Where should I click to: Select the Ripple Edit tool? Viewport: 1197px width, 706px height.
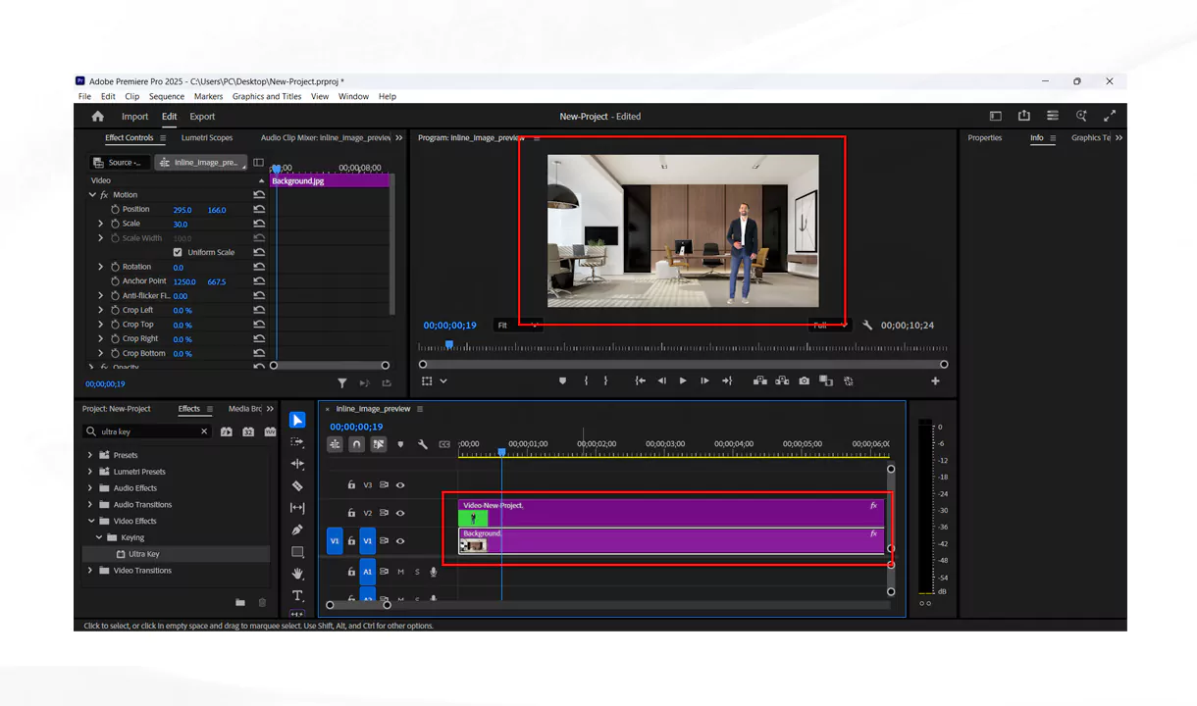pos(297,464)
